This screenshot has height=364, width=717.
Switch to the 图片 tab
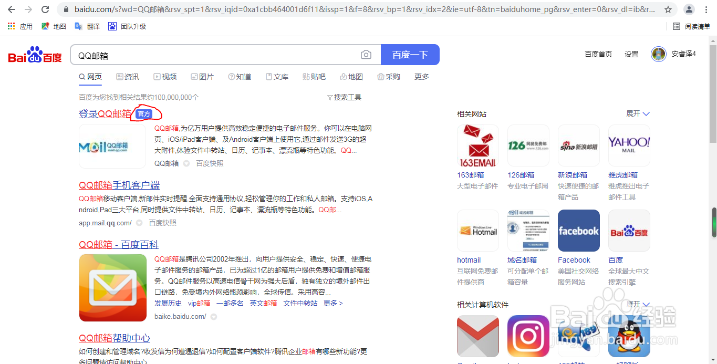[x=202, y=77]
